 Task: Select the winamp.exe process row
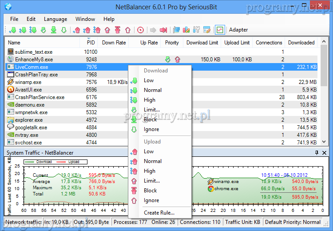(28, 82)
